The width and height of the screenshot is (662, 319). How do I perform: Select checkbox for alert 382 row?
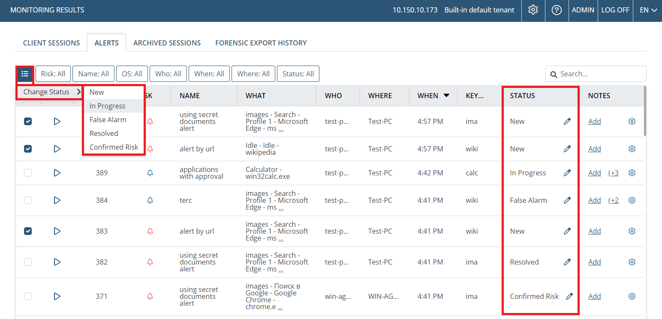[x=28, y=262]
